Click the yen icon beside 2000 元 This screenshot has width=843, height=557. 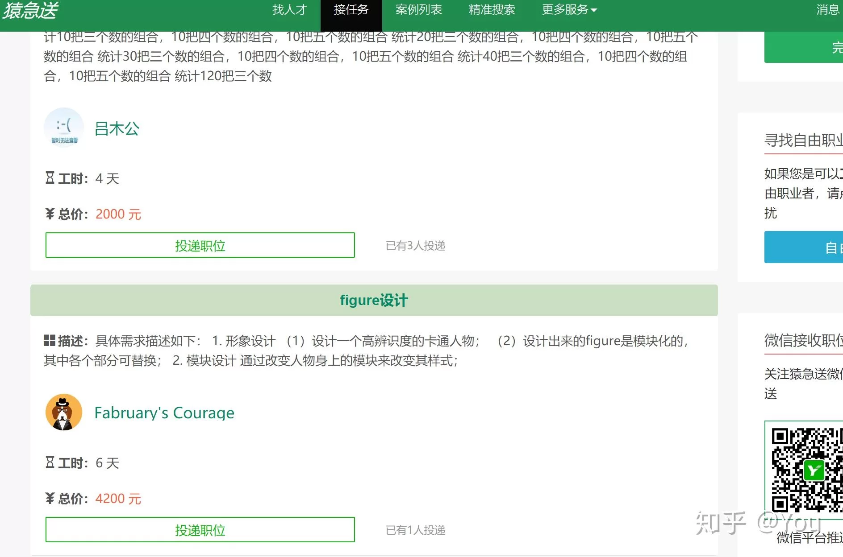coord(50,214)
